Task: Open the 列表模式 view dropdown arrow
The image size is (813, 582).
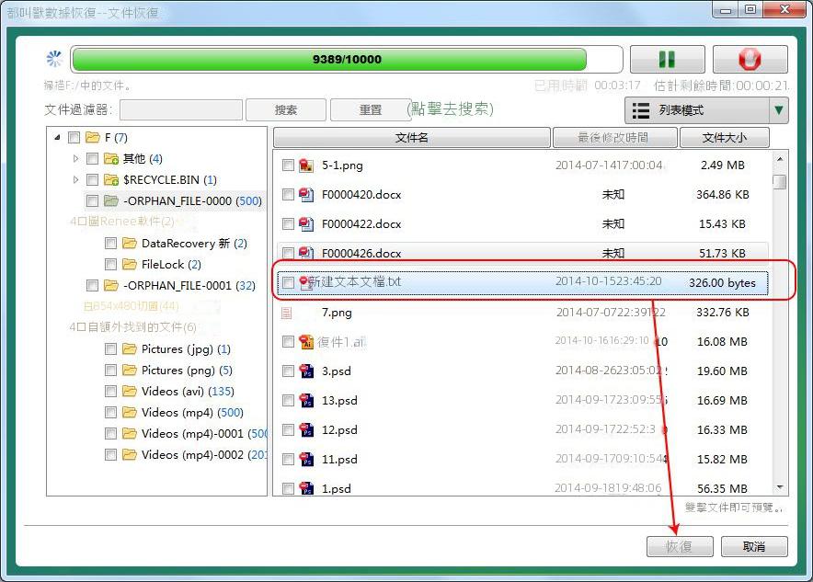Action: [x=779, y=109]
